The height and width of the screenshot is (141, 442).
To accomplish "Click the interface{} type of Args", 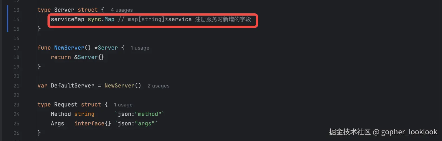I will pyautogui.click(x=92, y=123).
